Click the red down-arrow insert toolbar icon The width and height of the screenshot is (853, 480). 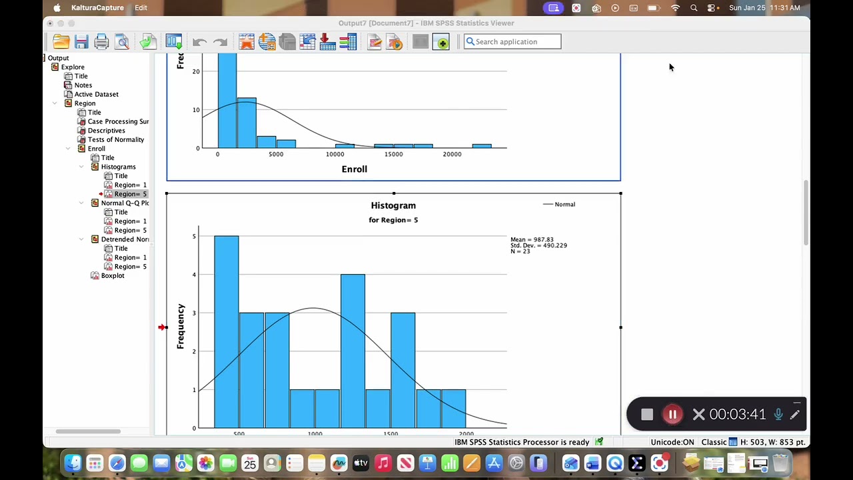point(327,42)
